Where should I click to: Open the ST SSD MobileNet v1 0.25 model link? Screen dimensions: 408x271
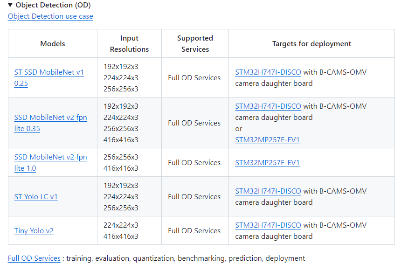click(x=49, y=73)
